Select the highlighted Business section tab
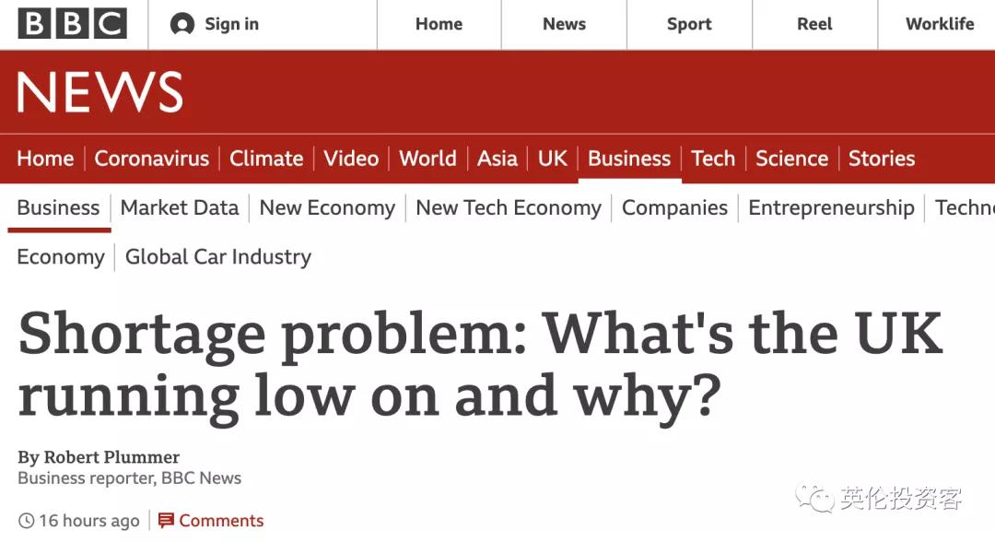This screenshot has width=995, height=542. (x=629, y=159)
